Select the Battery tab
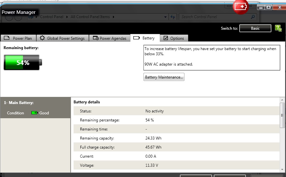The width and height of the screenshot is (286, 177). coord(145,38)
